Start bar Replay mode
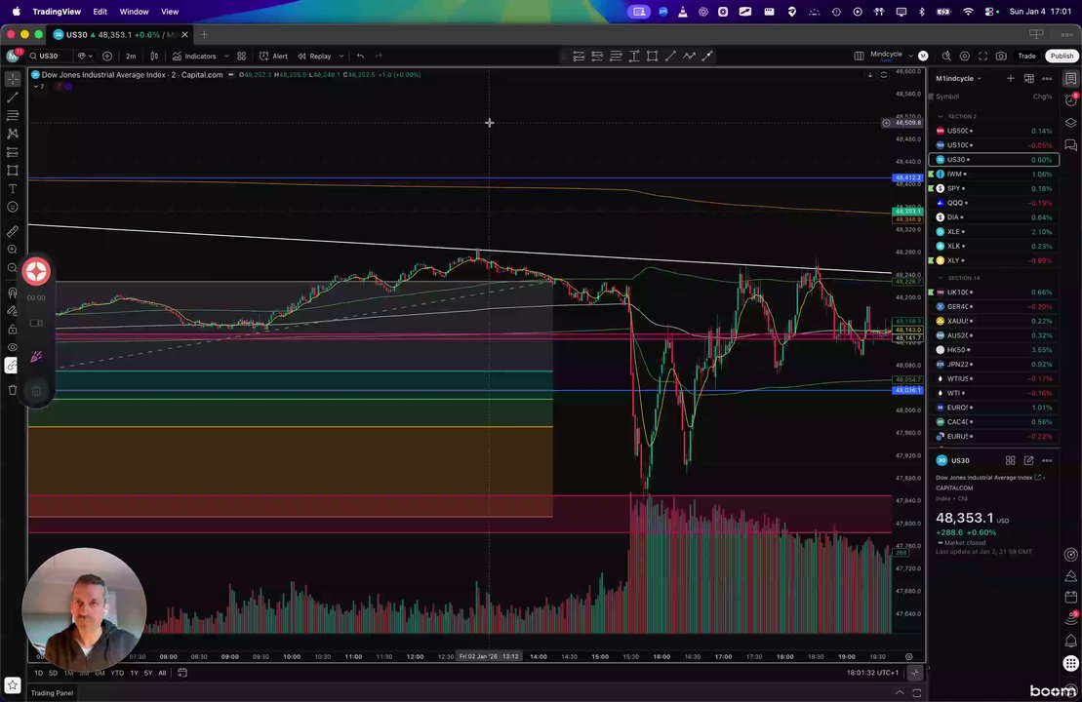The width and height of the screenshot is (1082, 702). tap(315, 56)
